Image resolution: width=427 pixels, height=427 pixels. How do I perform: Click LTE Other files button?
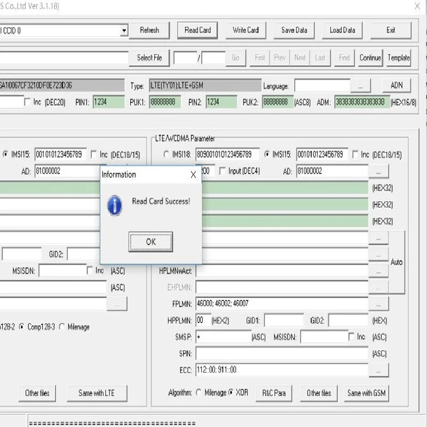319,393
